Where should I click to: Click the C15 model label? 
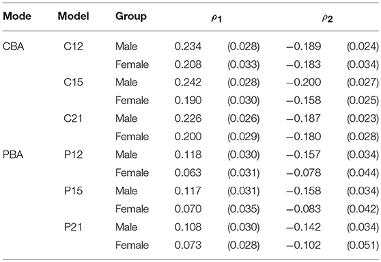pyautogui.click(x=73, y=82)
